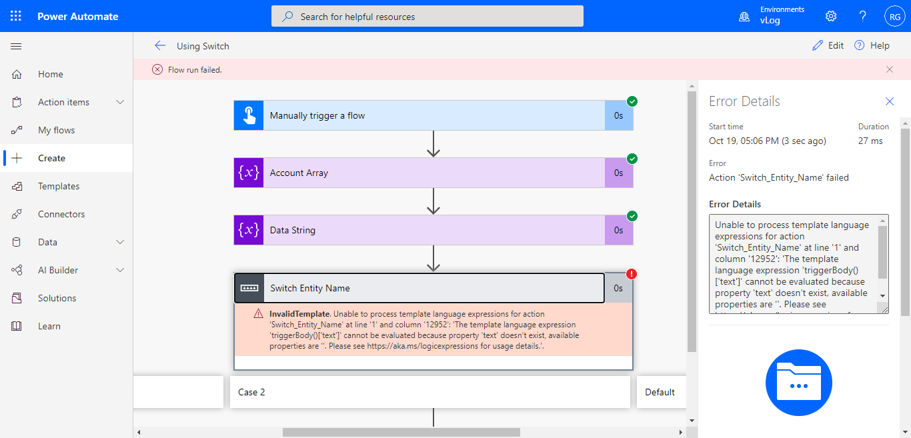911x438 pixels.
Task: Expand the Data String step
Action: (433, 230)
